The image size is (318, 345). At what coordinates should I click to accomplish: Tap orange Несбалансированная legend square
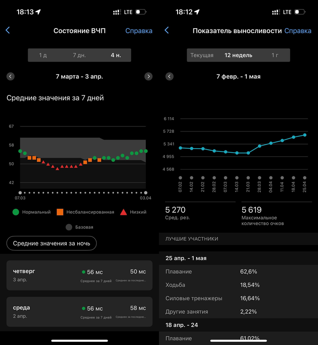pyautogui.click(x=60, y=212)
